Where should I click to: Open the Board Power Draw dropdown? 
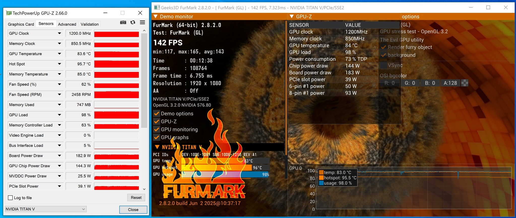(59, 156)
